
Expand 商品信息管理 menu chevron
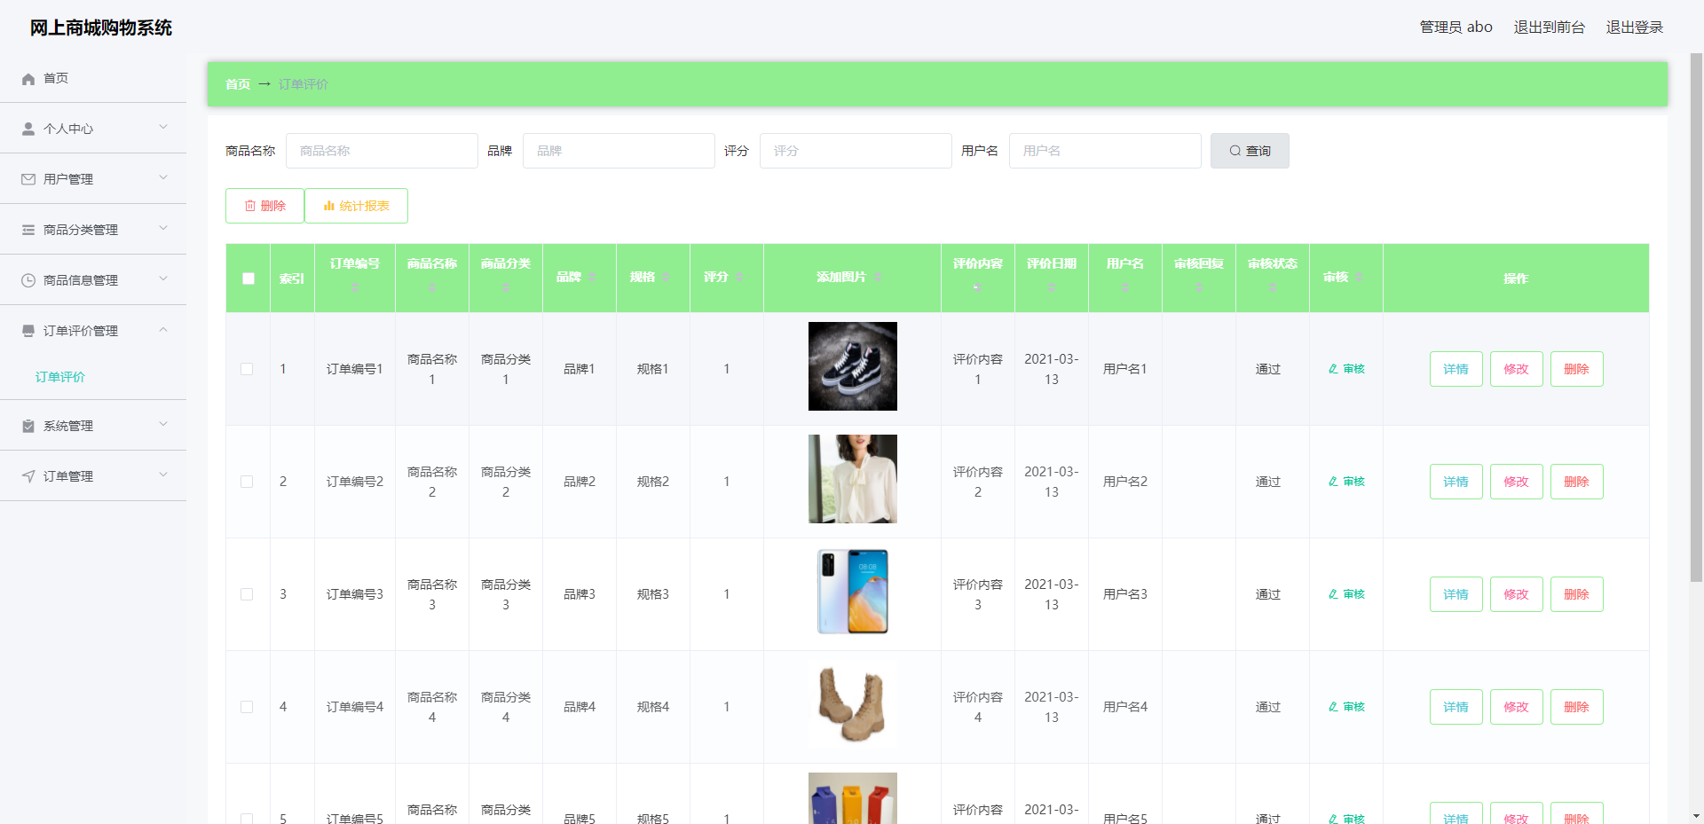coord(163,279)
